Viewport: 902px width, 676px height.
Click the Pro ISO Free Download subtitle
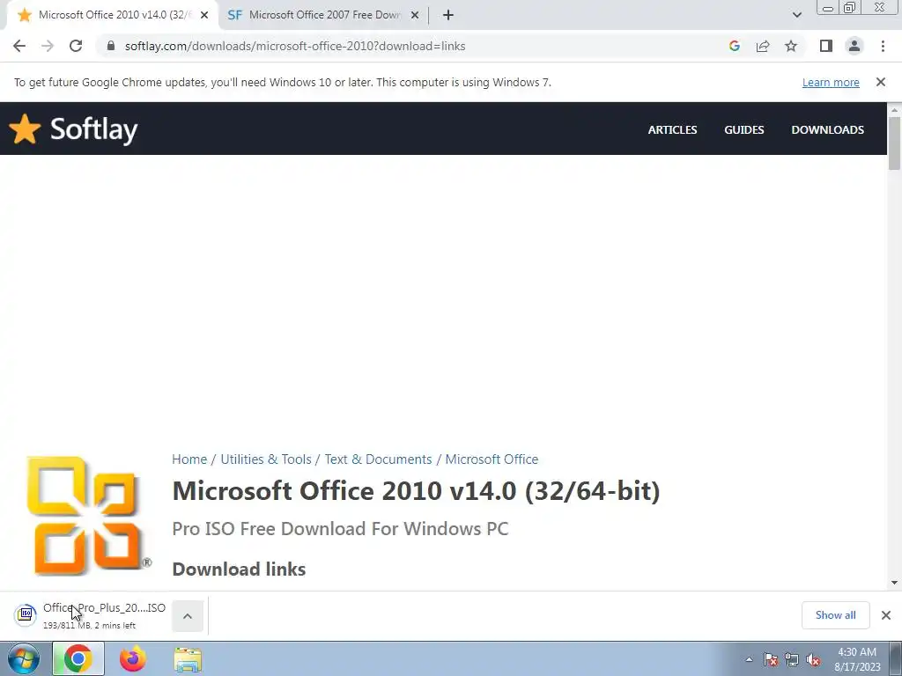(340, 529)
